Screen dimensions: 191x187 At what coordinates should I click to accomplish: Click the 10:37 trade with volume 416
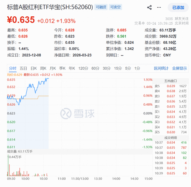click(171, 143)
